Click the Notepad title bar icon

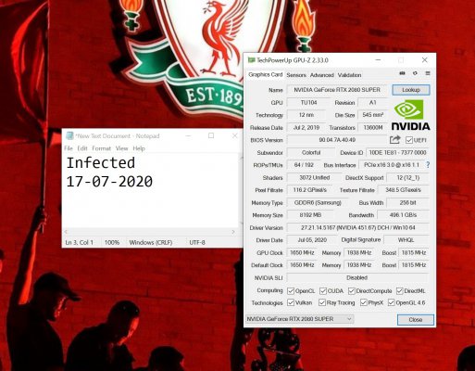pyautogui.click(x=69, y=135)
